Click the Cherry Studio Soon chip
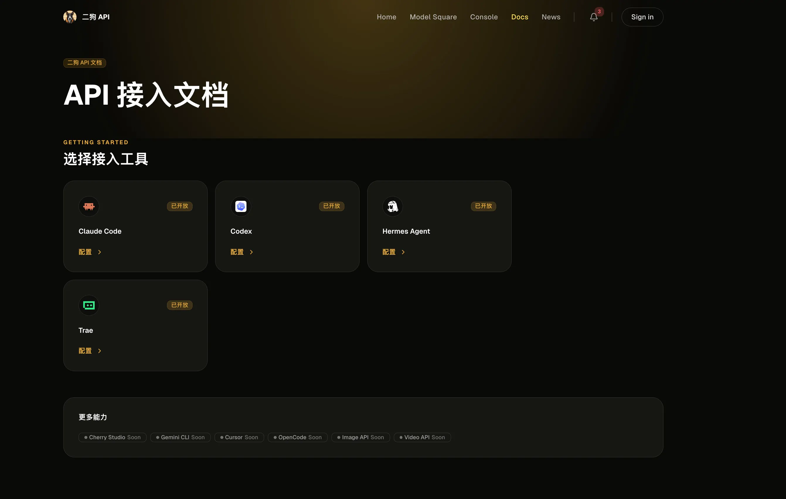Image resolution: width=786 pixels, height=499 pixels. pyautogui.click(x=113, y=437)
